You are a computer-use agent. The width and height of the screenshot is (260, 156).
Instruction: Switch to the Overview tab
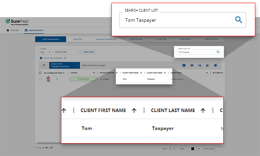tap(13, 30)
